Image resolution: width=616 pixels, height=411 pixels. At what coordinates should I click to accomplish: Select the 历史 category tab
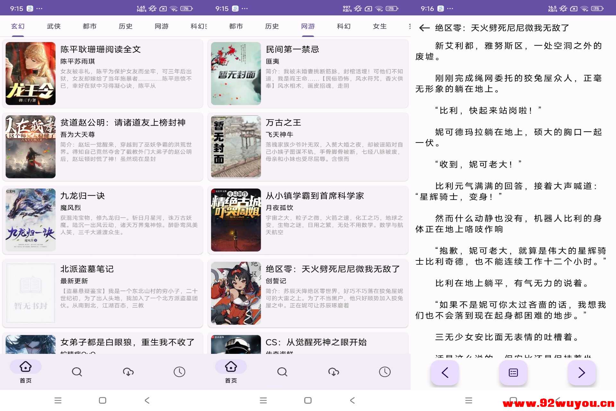pyautogui.click(x=125, y=26)
